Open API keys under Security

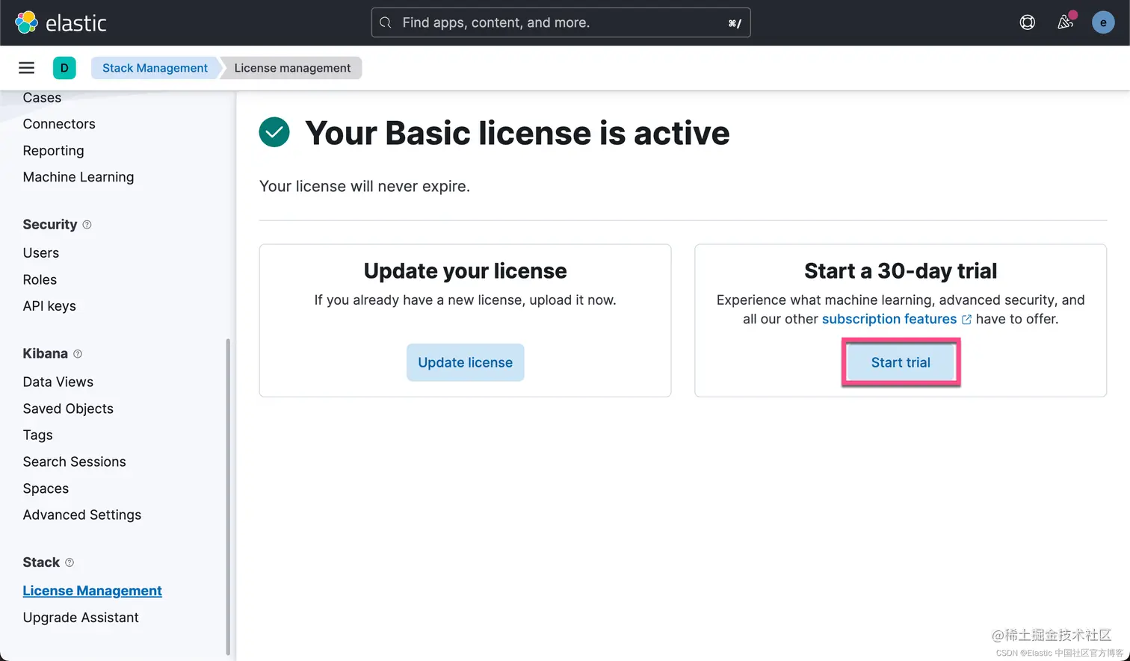click(49, 306)
